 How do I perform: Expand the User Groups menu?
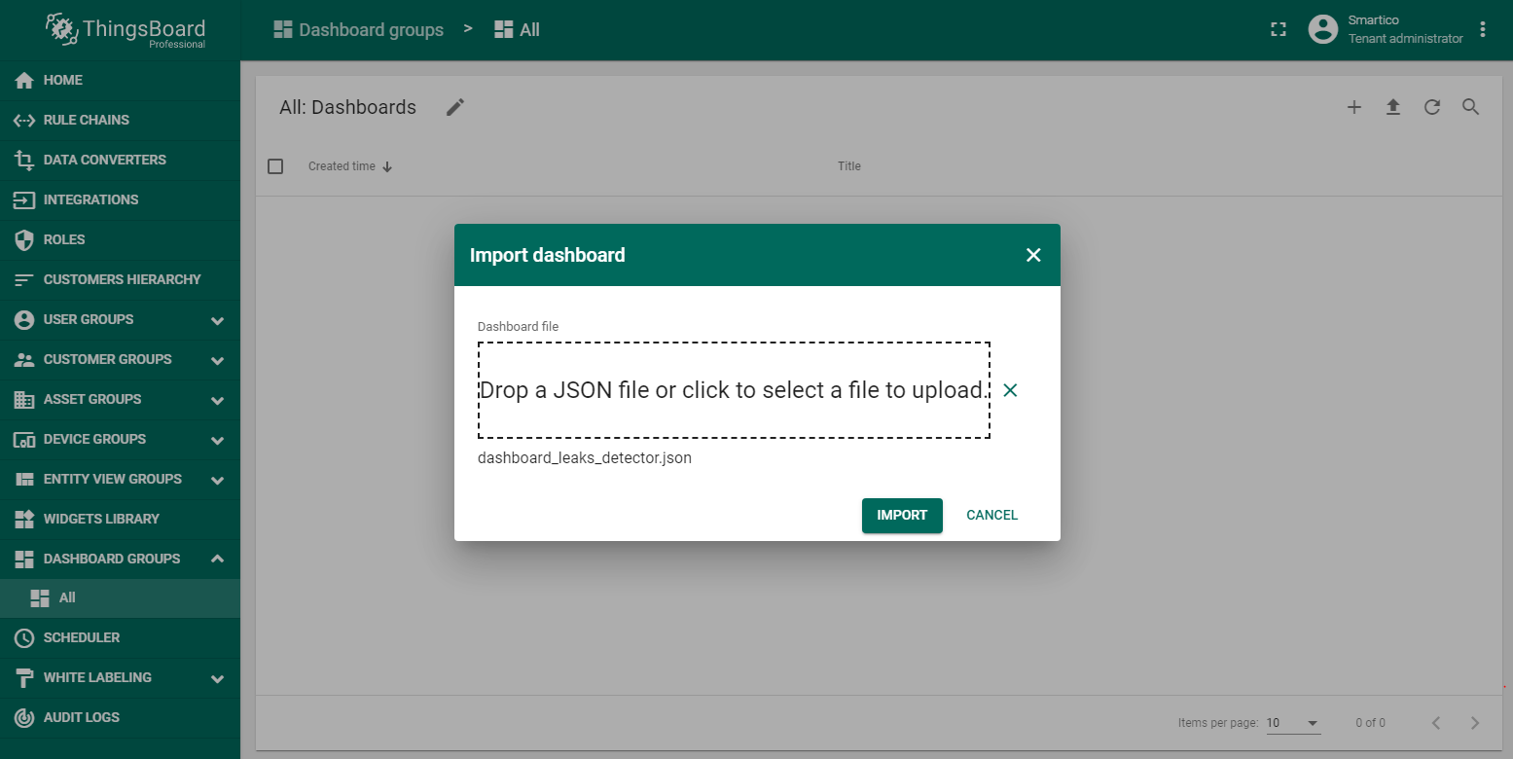click(x=217, y=320)
